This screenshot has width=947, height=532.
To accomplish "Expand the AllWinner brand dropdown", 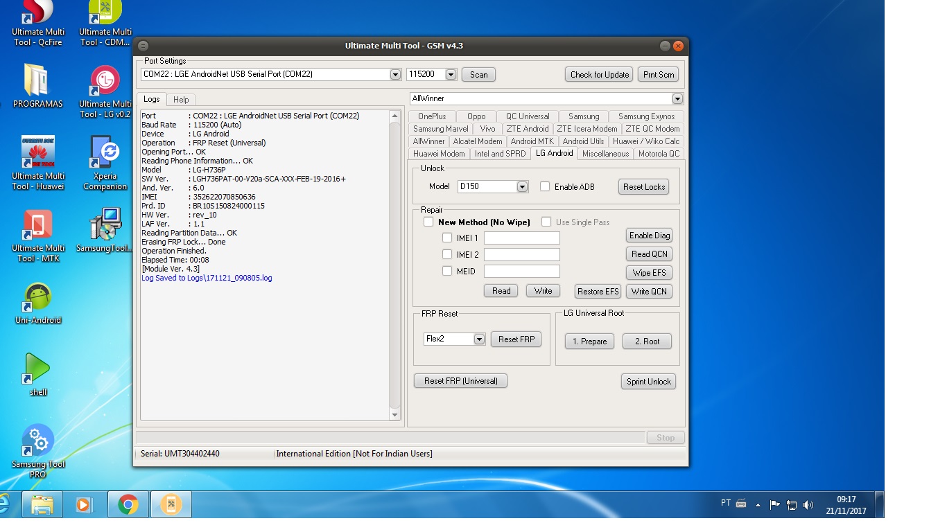I will [x=677, y=98].
